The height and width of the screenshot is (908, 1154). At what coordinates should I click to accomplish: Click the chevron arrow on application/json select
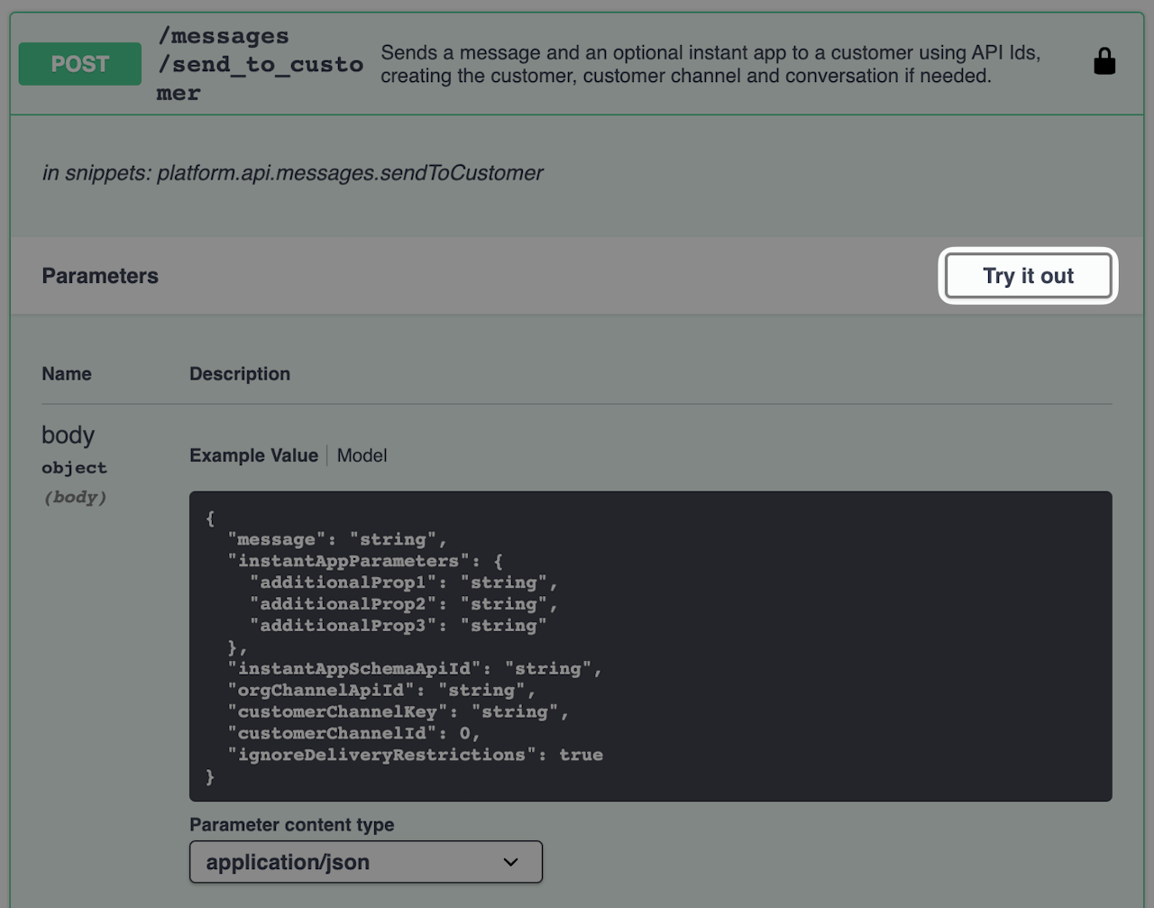click(x=511, y=862)
